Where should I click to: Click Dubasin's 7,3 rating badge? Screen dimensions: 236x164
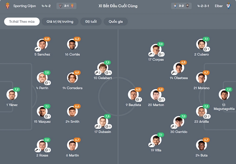[x=107, y=116]
